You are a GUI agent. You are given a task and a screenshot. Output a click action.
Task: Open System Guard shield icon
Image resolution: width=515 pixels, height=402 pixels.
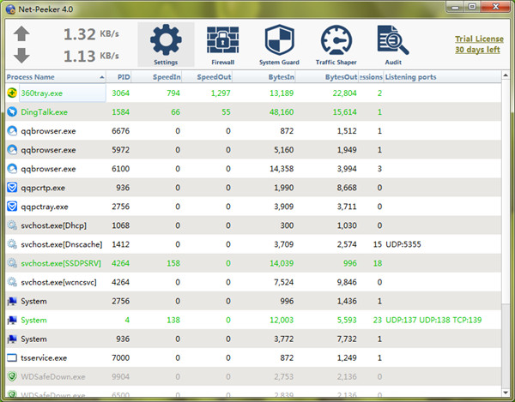[278, 41]
